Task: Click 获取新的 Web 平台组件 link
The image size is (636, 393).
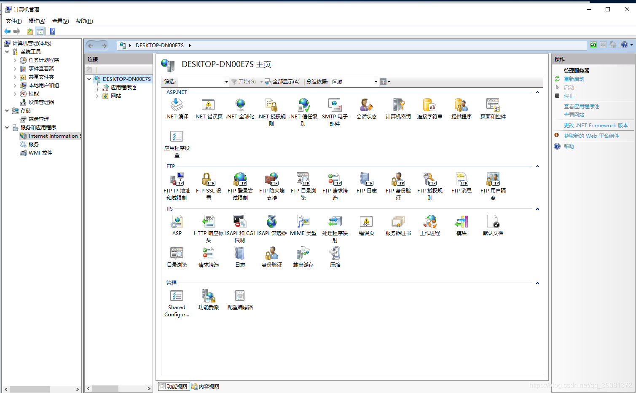Action: pyautogui.click(x=592, y=136)
